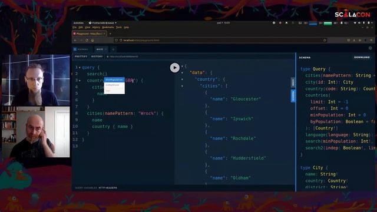377x212 pixels.
Task: Open the History menu in the menu bar
Action: coord(96,28)
